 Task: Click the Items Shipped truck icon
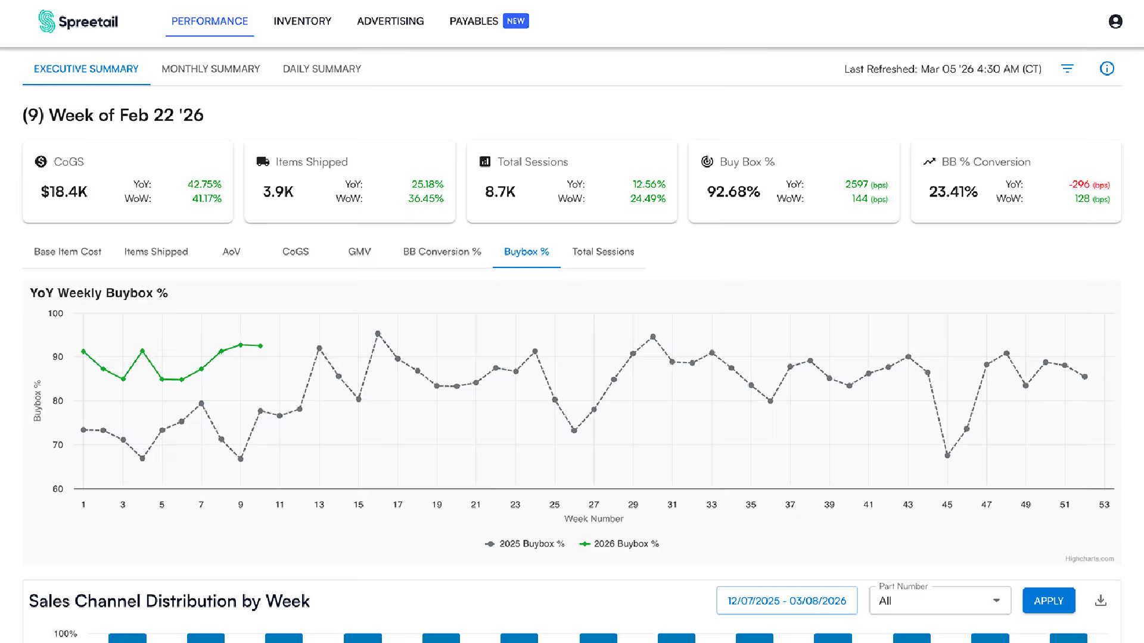coord(263,161)
